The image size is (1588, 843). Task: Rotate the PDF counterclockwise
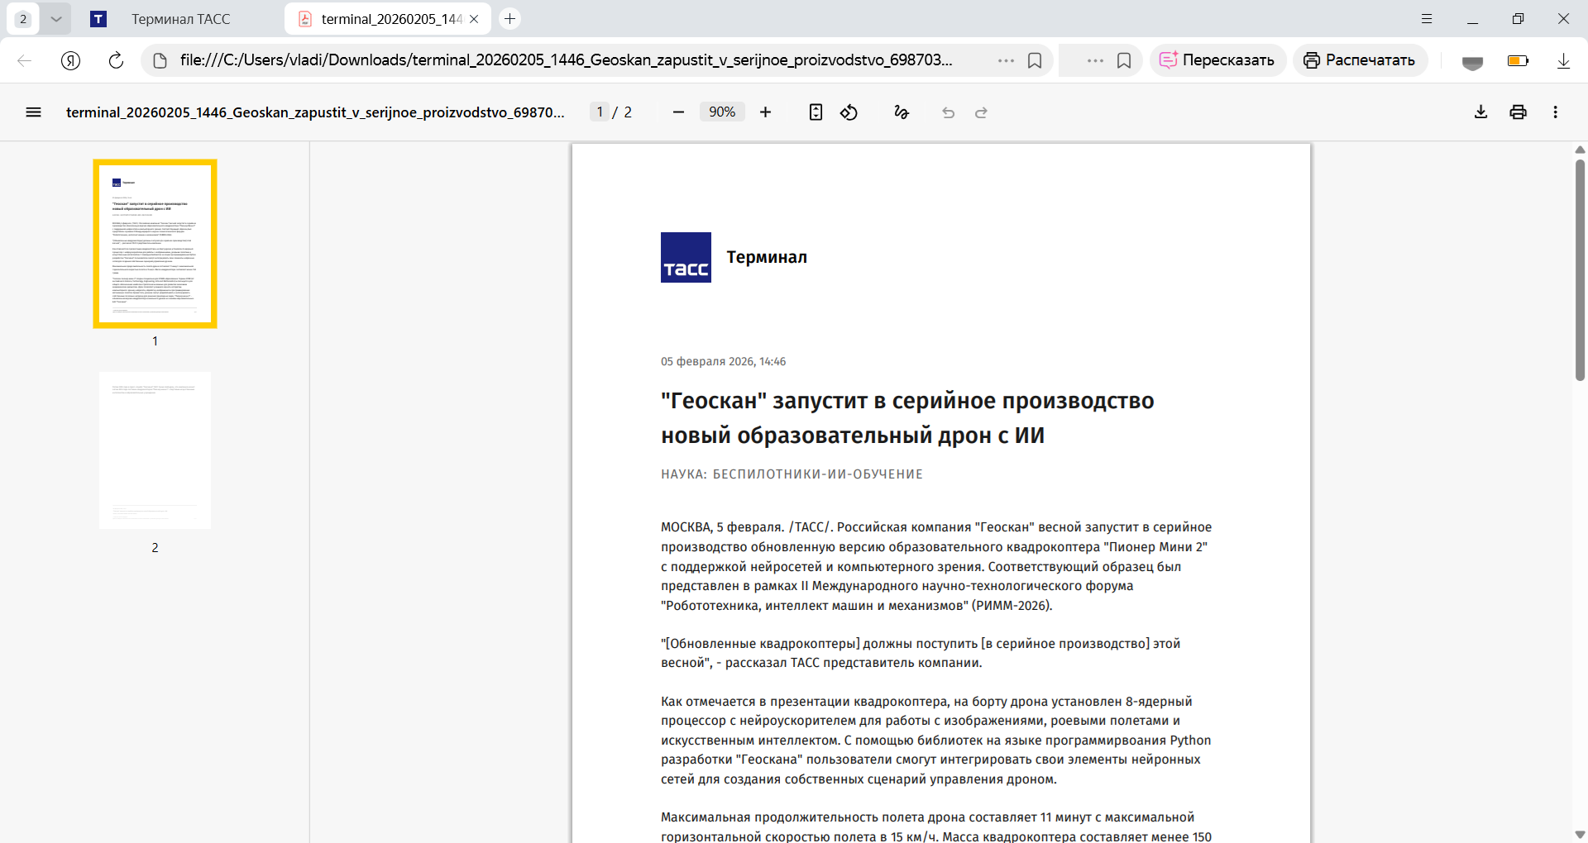coord(849,112)
